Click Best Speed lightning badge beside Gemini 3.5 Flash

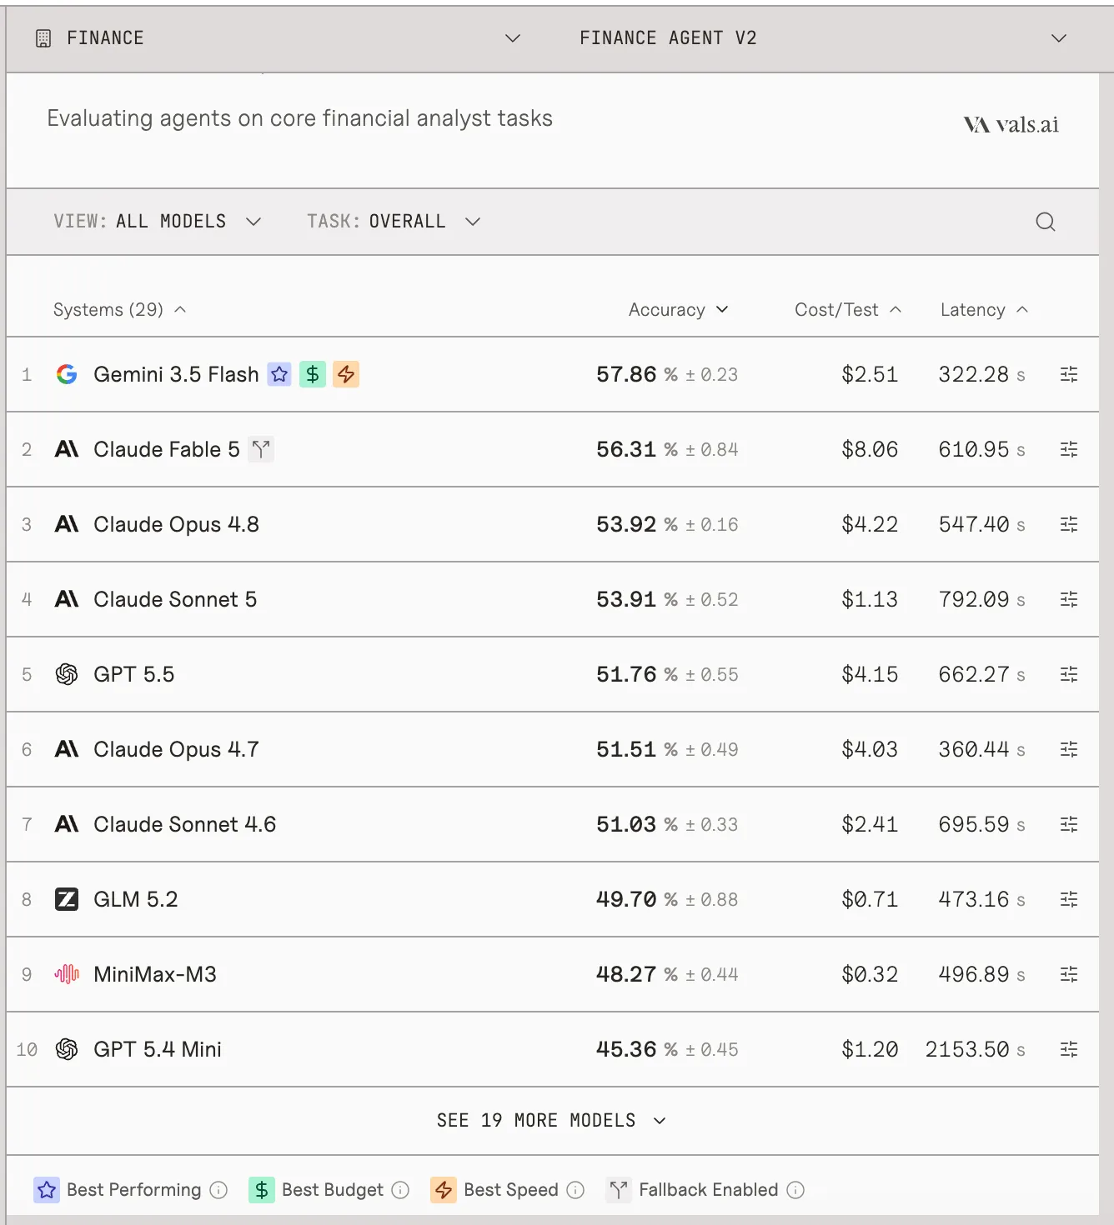[346, 374]
